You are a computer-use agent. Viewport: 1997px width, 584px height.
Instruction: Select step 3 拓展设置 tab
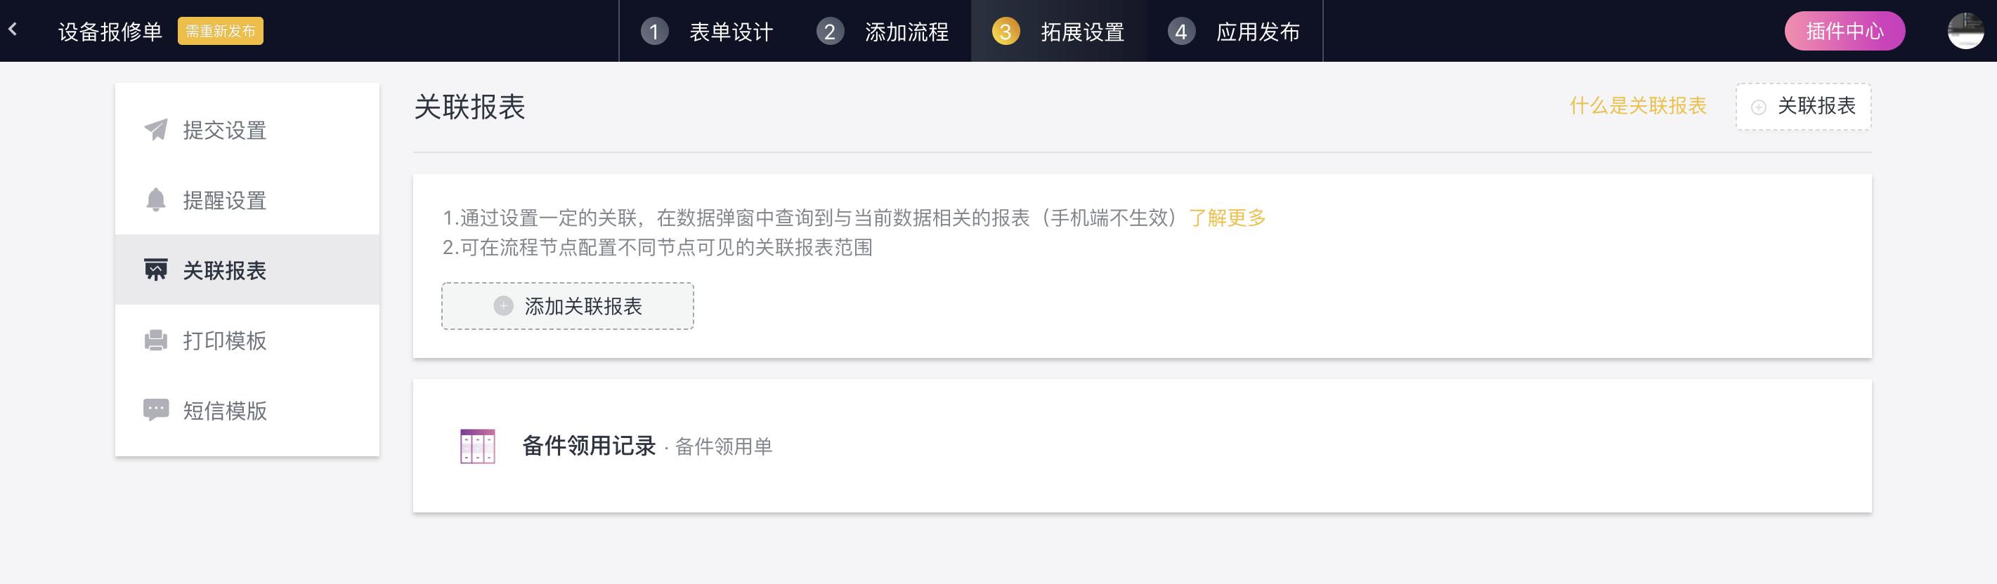[x=1059, y=32]
